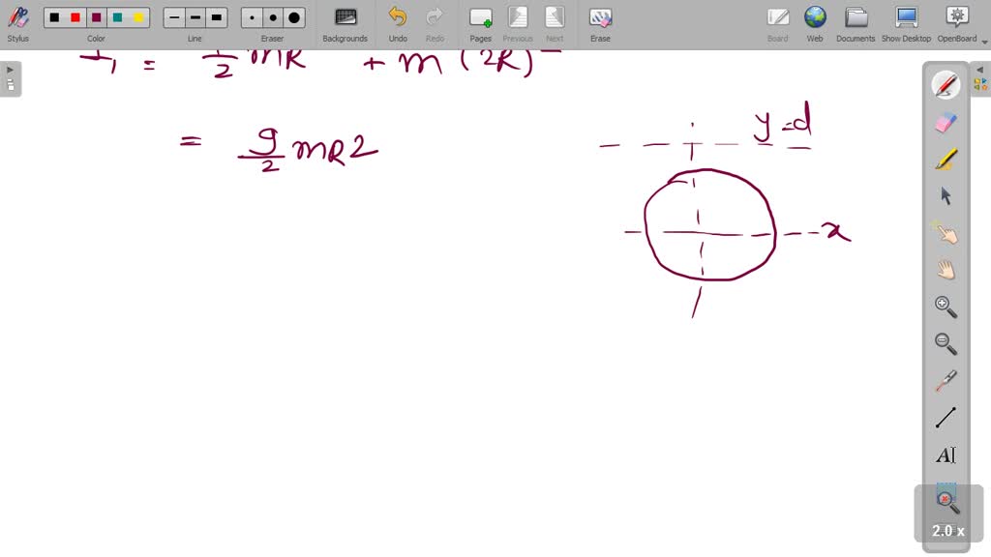Screen dimensions: 991x557
Task: Select the medium line width
Action: (x=195, y=17)
